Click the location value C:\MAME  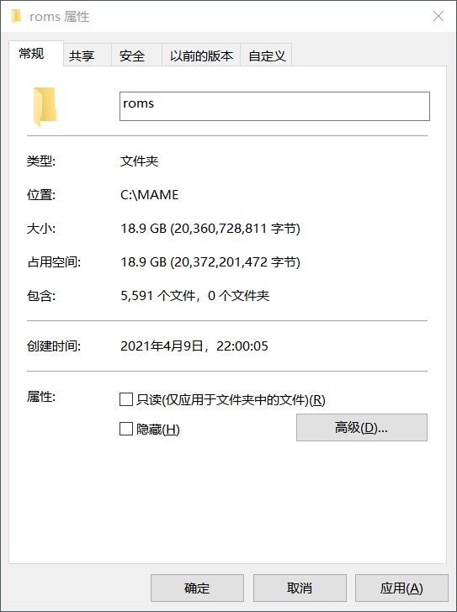coord(150,194)
